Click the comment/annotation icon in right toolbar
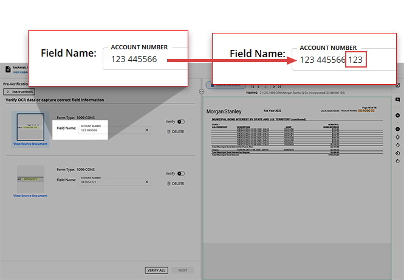 397,99
